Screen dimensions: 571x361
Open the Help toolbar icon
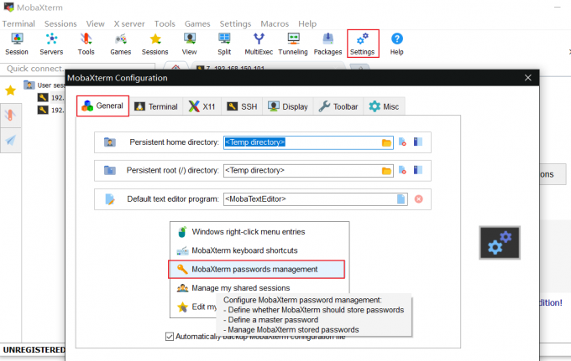click(397, 44)
